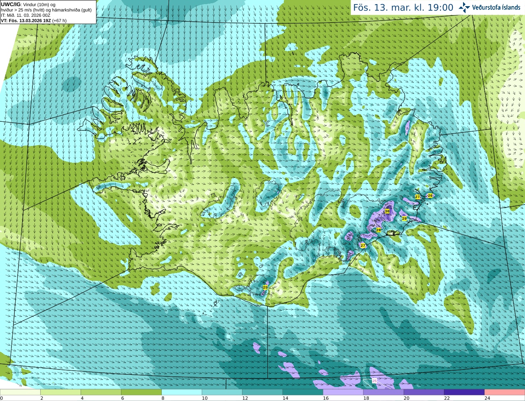Select the above-24 m/s pink legend swatch
The width and height of the screenshot is (525, 401).
[x=505, y=392]
